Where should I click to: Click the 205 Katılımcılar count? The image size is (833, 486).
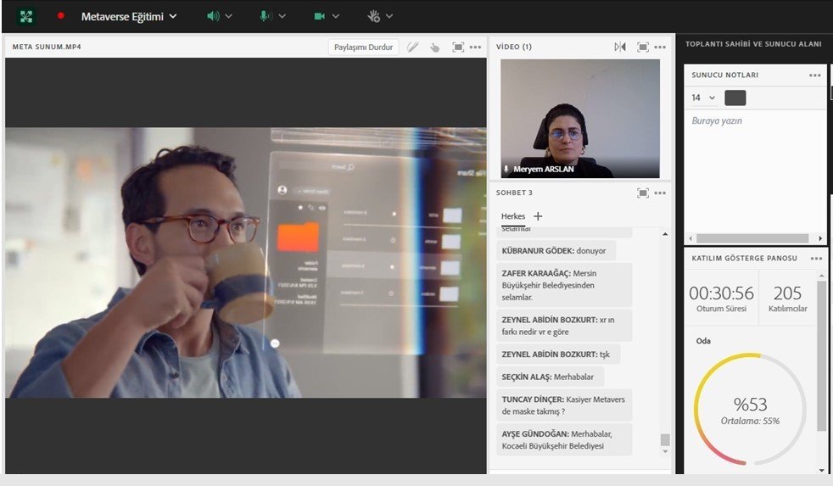click(787, 293)
